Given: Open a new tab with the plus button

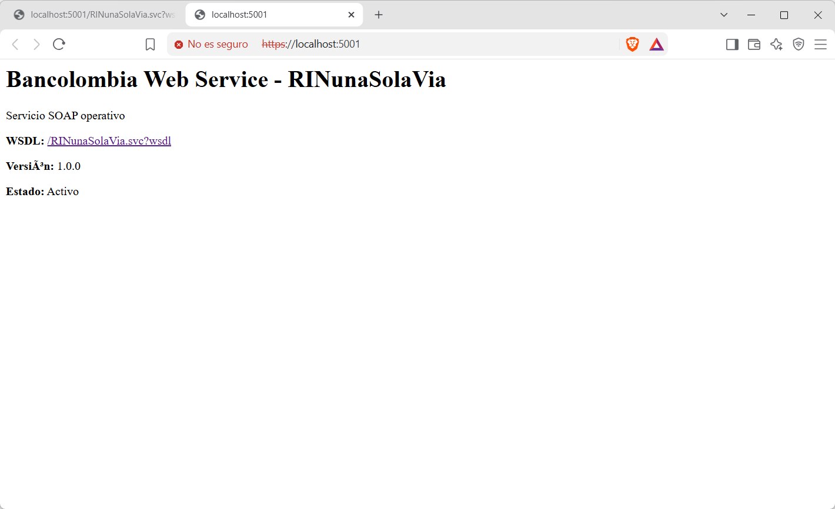Looking at the screenshot, I should coord(379,15).
